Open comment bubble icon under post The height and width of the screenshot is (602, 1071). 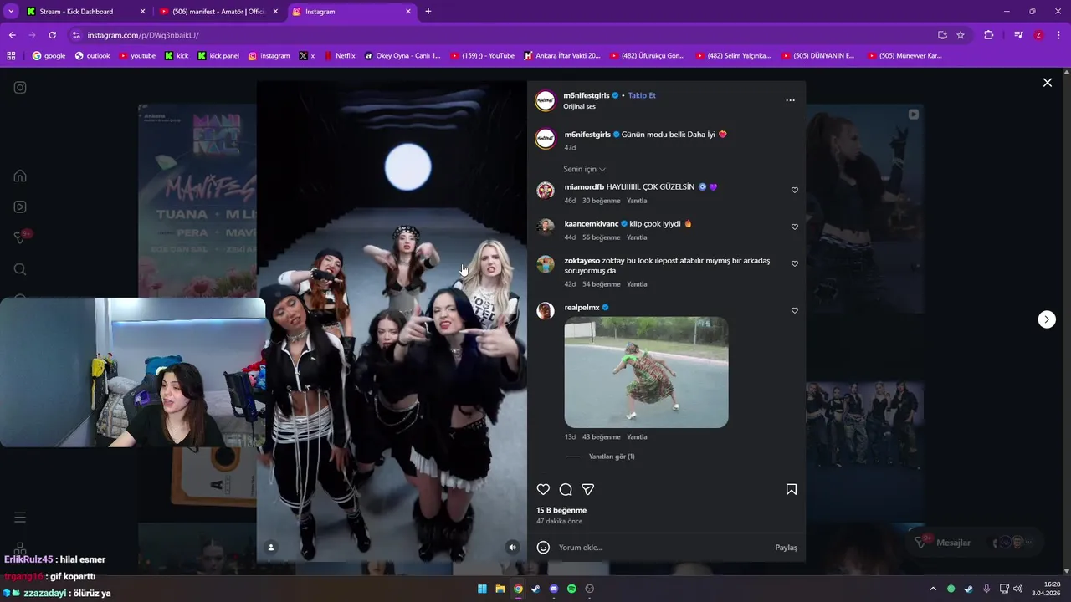pos(566,489)
